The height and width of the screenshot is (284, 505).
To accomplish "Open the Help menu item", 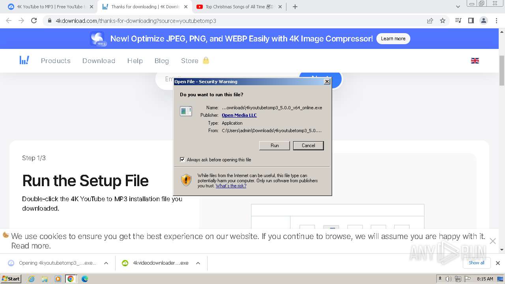I will pyautogui.click(x=135, y=61).
